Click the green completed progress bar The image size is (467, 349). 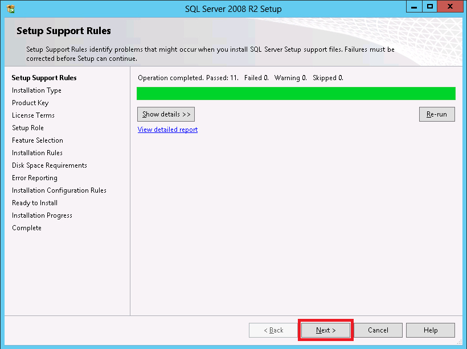click(296, 93)
